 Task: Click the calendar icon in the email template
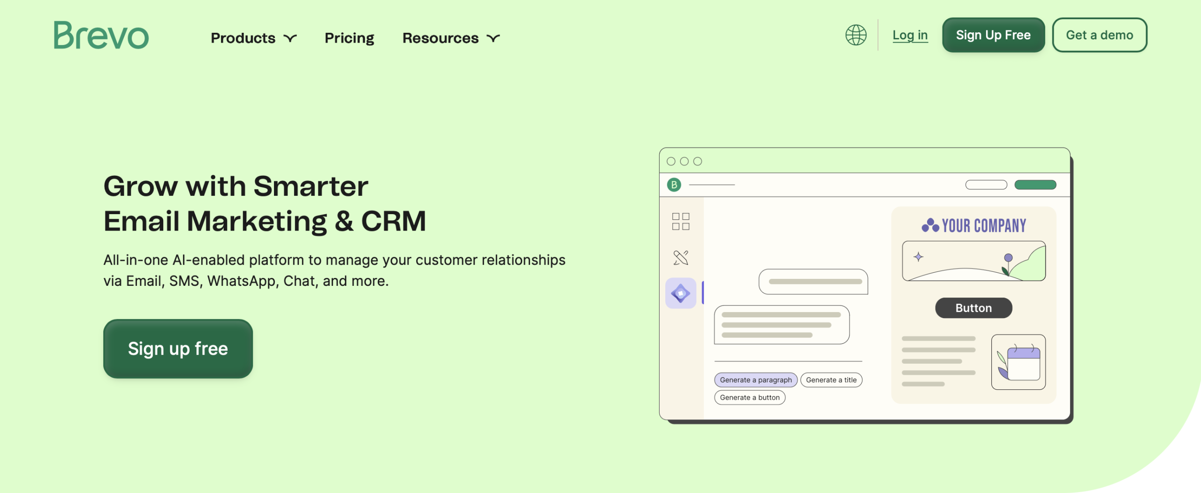click(1020, 362)
